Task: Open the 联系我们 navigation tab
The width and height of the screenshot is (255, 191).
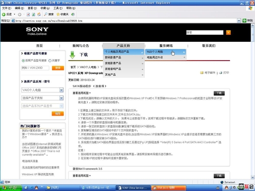Action: [209, 46]
